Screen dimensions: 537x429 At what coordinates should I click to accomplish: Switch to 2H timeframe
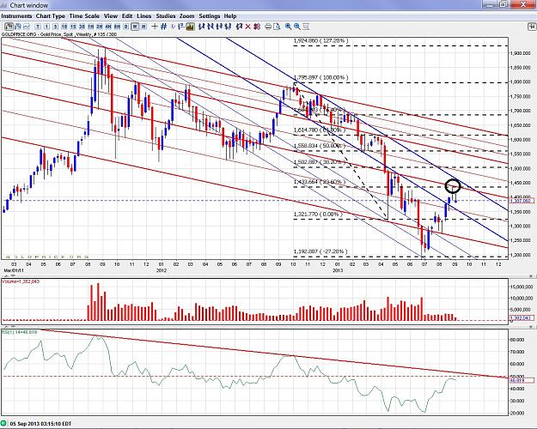click(x=100, y=27)
